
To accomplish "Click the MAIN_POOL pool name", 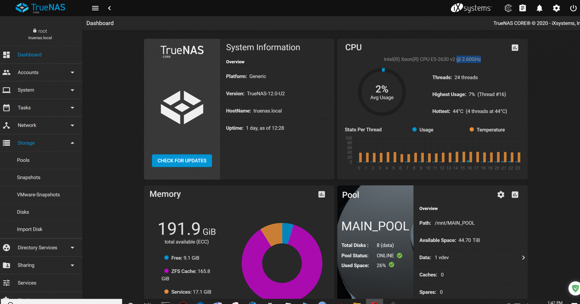I will tap(375, 226).
